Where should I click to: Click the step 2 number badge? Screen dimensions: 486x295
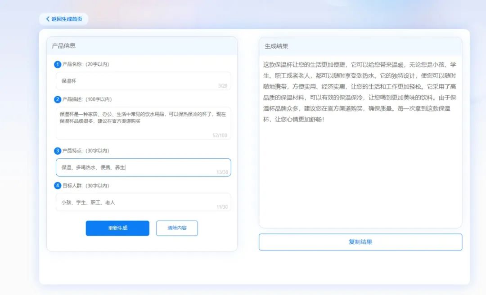pyautogui.click(x=57, y=99)
